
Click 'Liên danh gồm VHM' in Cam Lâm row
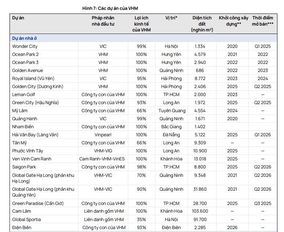tap(104, 211)
